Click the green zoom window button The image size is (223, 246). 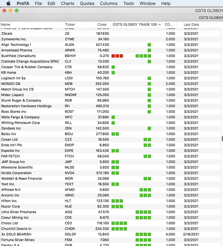point(17,10)
